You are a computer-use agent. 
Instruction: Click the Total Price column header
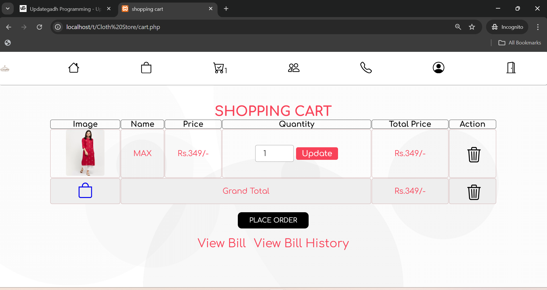[x=410, y=124]
